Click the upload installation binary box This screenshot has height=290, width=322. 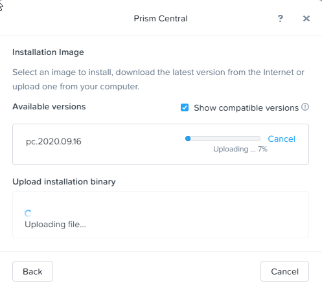coord(161,214)
